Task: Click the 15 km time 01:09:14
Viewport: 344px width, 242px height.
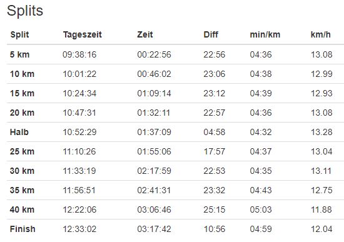Action: [154, 93]
